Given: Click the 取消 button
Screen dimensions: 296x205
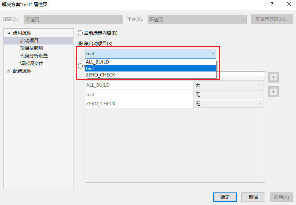Looking at the screenshot, I should click(253, 197).
